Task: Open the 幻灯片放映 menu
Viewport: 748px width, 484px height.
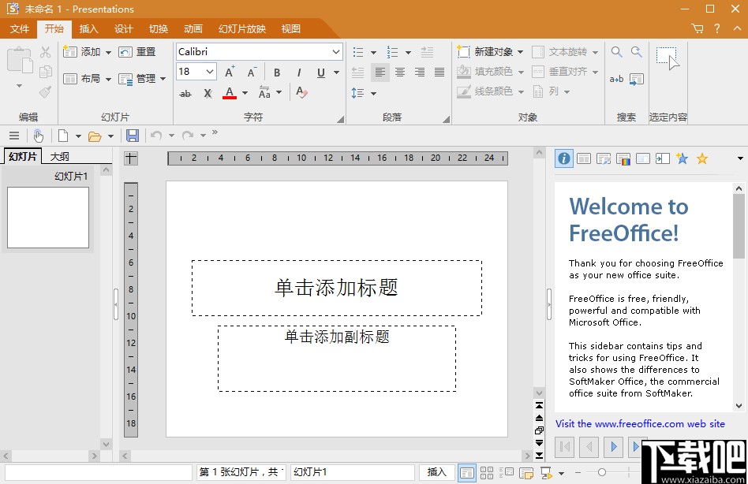Action: point(242,28)
